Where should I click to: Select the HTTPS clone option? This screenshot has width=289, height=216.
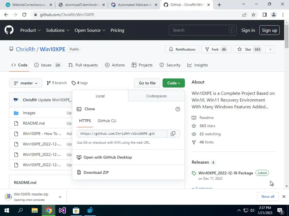(x=85, y=121)
